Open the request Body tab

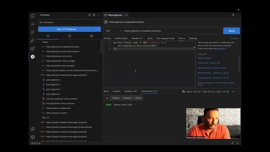[150, 38]
